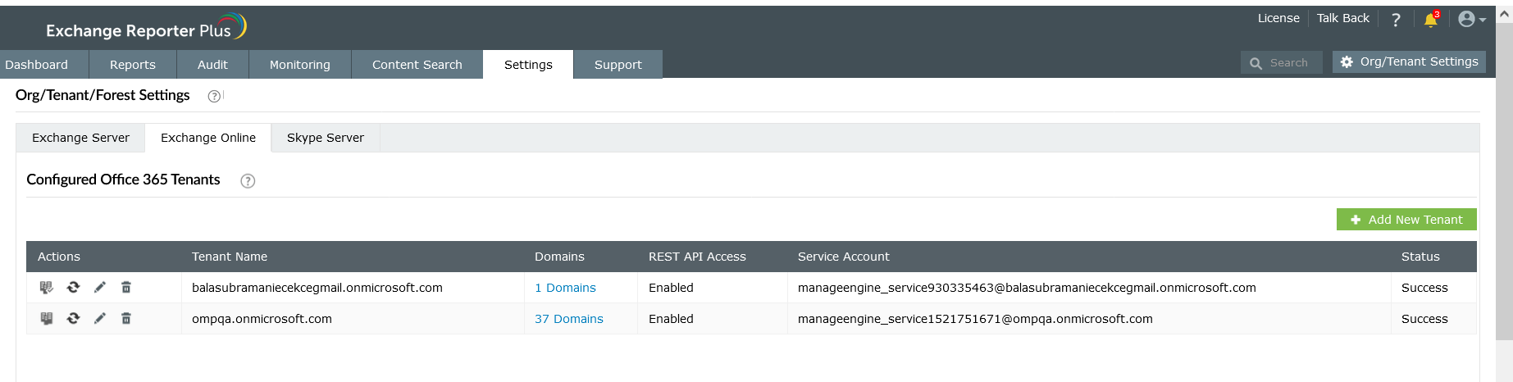Expand the user account dropdown
1513x382 pixels.
coord(1472,20)
